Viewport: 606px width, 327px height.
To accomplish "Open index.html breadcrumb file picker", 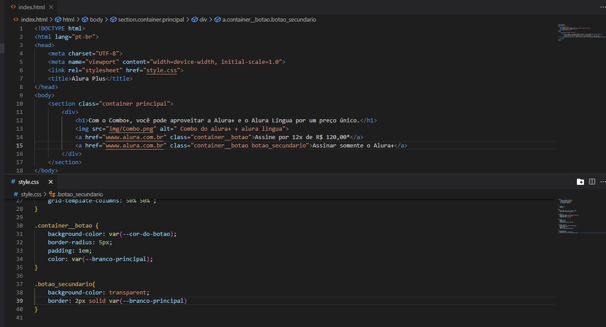I will [30, 19].
